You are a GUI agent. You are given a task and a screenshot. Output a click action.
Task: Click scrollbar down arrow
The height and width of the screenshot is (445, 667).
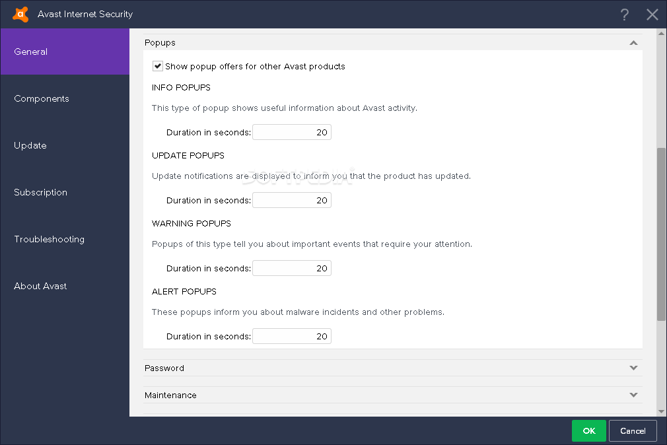[662, 411]
